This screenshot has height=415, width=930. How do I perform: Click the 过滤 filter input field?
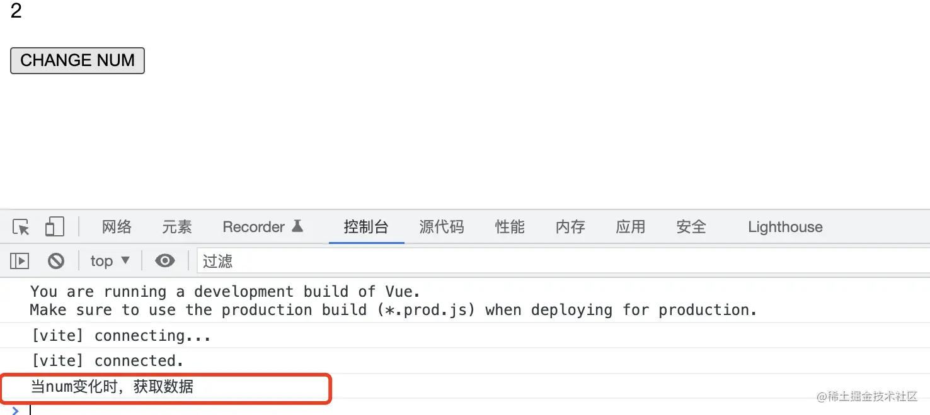pos(561,261)
